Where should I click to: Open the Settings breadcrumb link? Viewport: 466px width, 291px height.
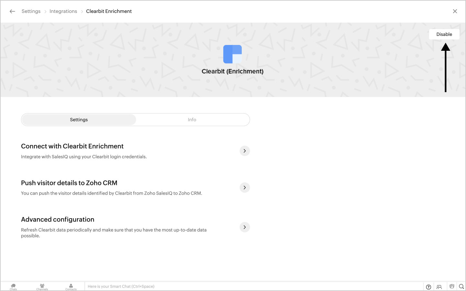(x=31, y=11)
